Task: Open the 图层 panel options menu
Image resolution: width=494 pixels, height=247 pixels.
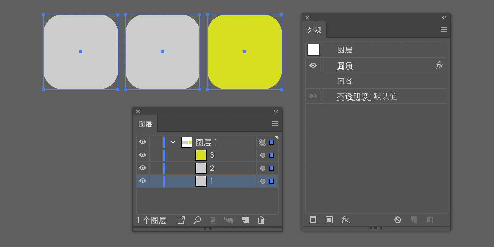Action: pyautogui.click(x=275, y=124)
